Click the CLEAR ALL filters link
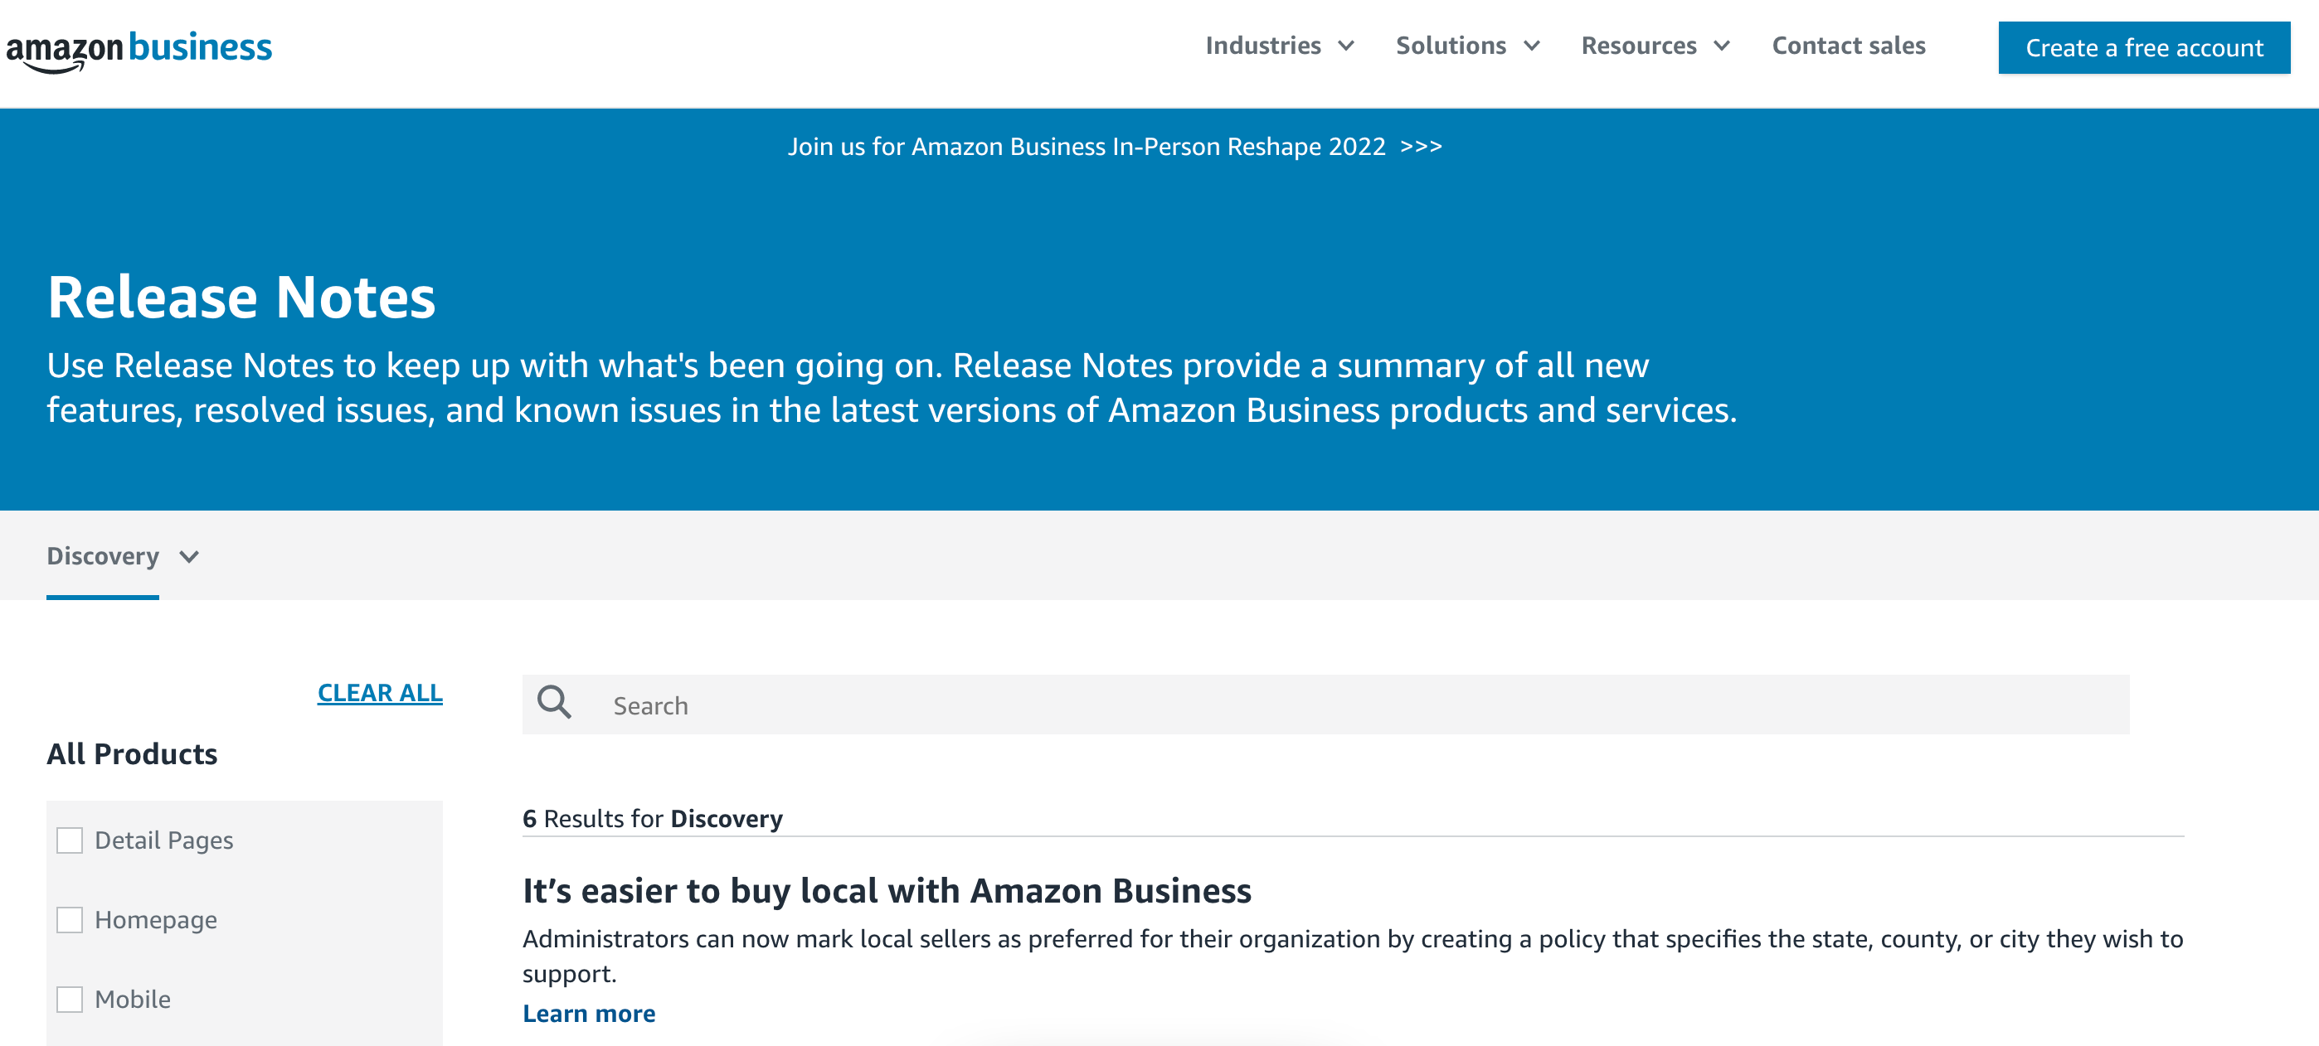Viewport: 2319px width, 1046px height. click(380, 693)
